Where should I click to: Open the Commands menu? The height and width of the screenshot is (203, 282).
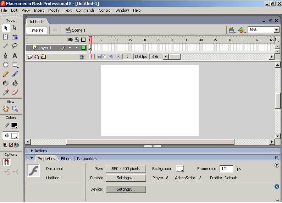tap(85, 10)
